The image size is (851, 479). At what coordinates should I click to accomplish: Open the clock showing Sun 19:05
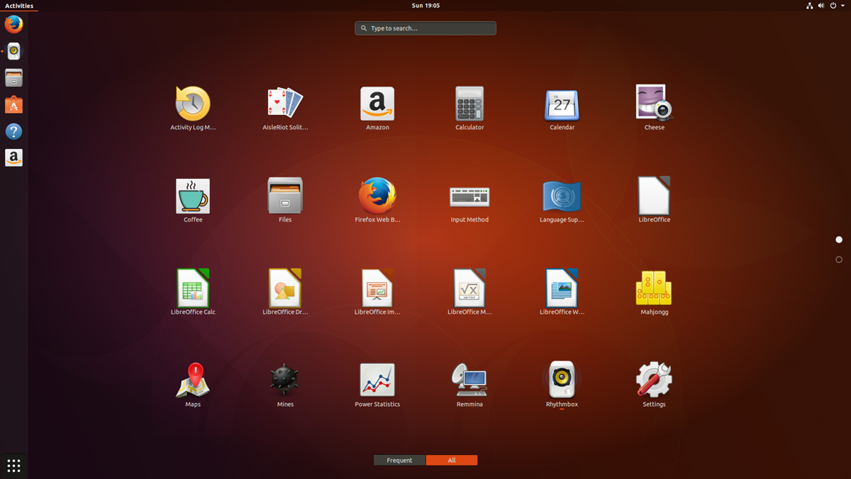(425, 6)
